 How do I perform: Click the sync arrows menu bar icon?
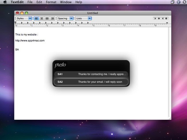pyautogui.click(x=184, y=2)
